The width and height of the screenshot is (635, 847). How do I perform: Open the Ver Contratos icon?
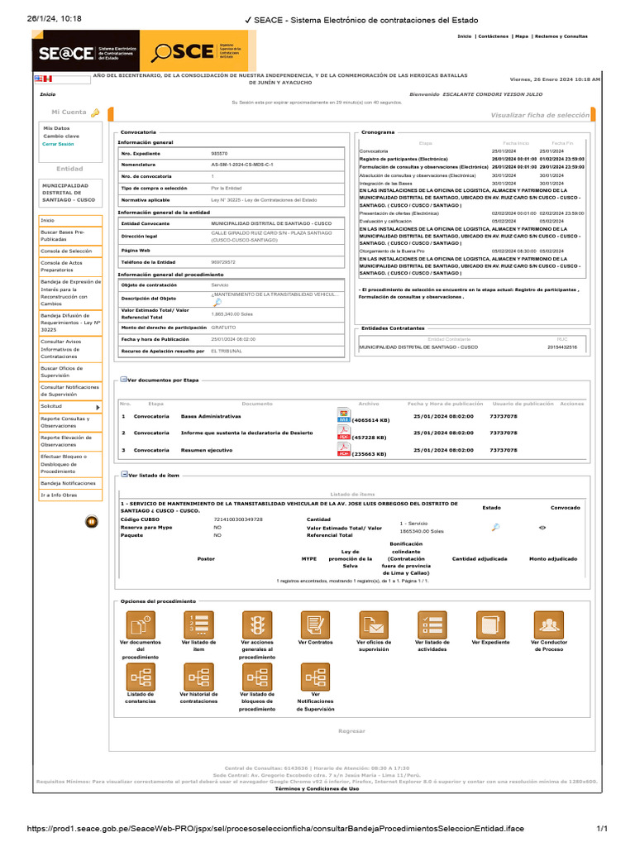[315, 625]
